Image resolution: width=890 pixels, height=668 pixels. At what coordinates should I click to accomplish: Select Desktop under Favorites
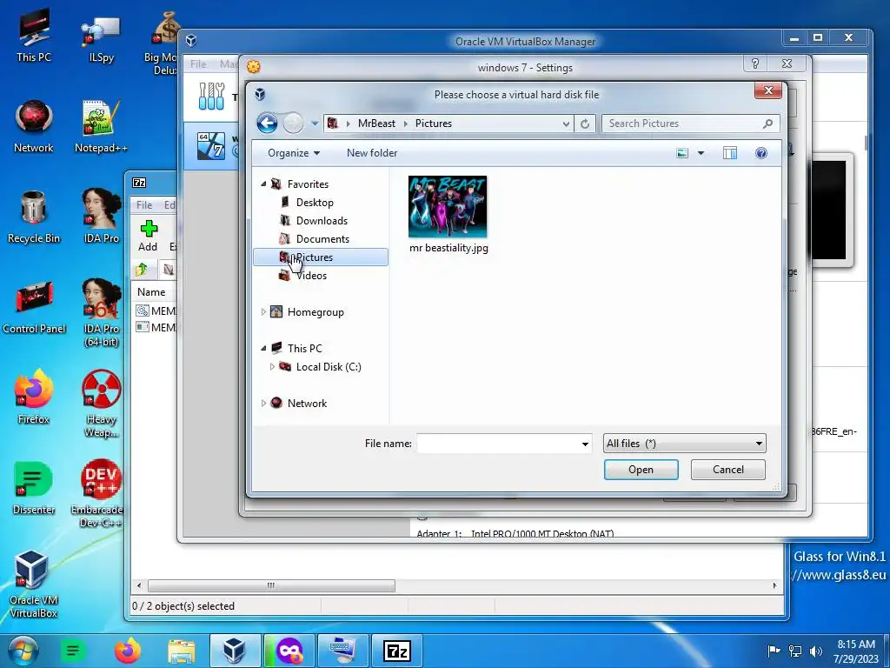(x=315, y=202)
